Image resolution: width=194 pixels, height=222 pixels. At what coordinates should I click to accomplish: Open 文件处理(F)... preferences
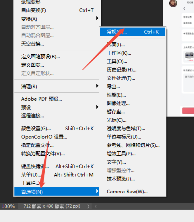click(132, 78)
